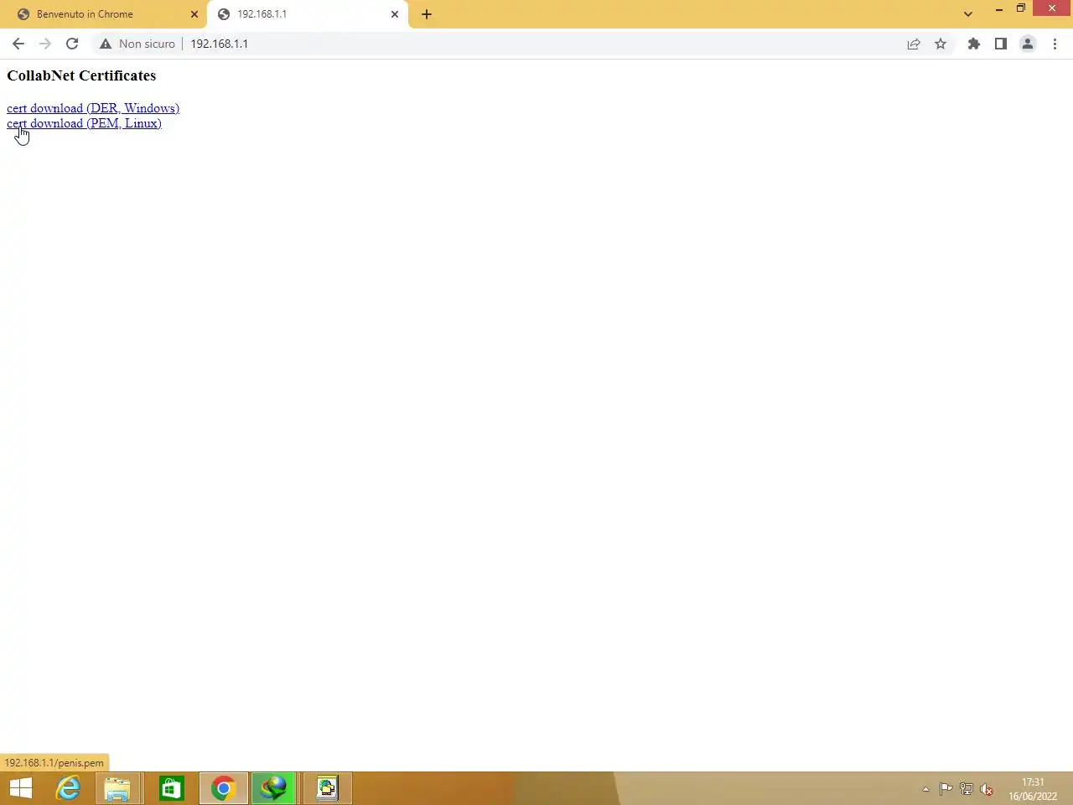Download the PEM Linux certificate
This screenshot has height=805, width=1073.
click(84, 123)
